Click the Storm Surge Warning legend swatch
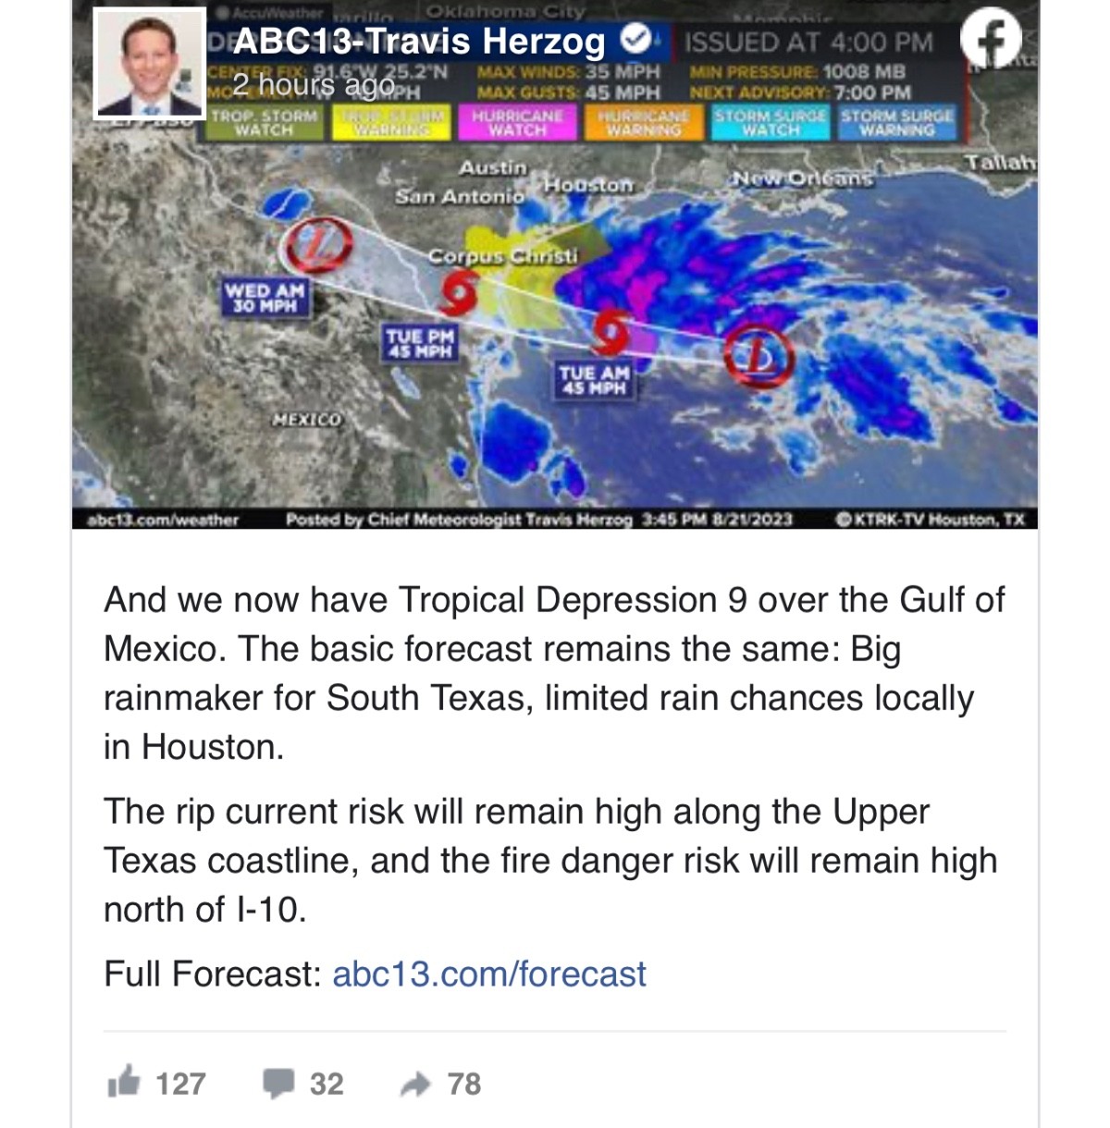 (x=896, y=123)
